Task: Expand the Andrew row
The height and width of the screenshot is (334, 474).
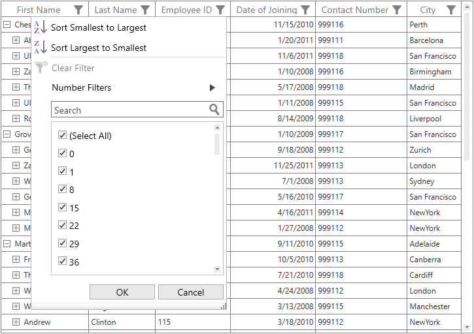Action: tap(16, 322)
